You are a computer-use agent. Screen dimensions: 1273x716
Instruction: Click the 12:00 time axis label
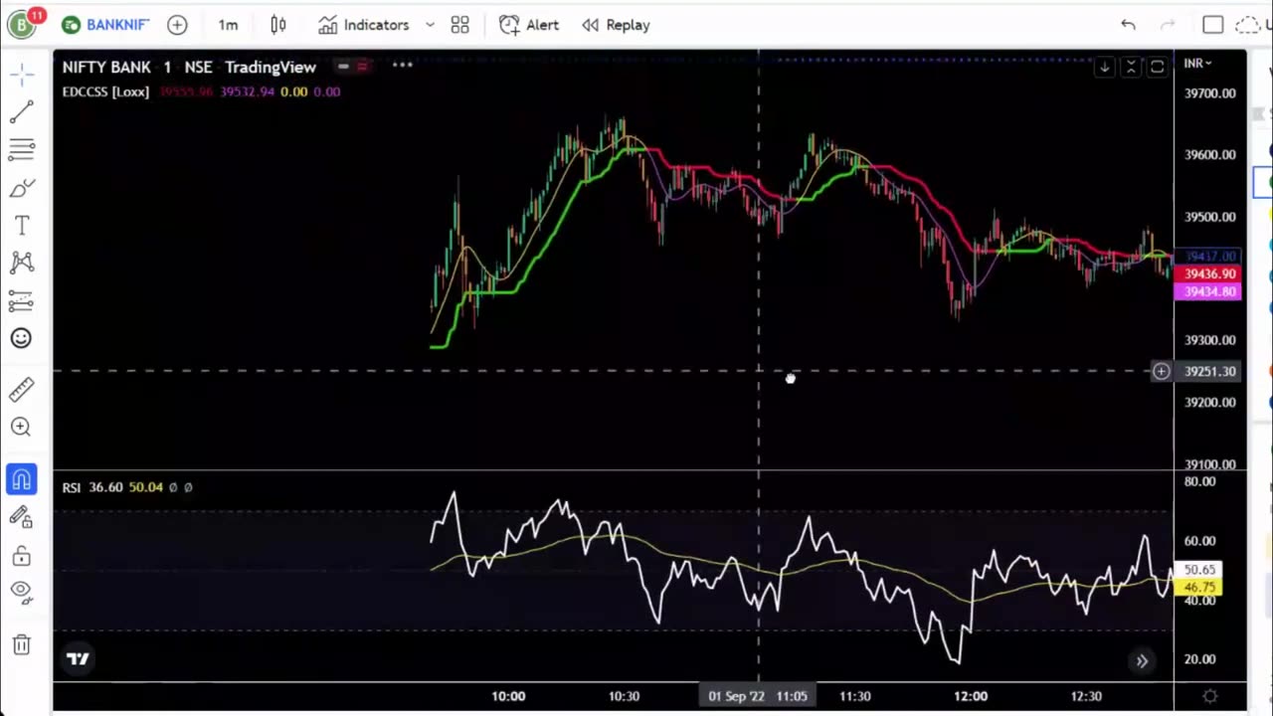tap(971, 696)
